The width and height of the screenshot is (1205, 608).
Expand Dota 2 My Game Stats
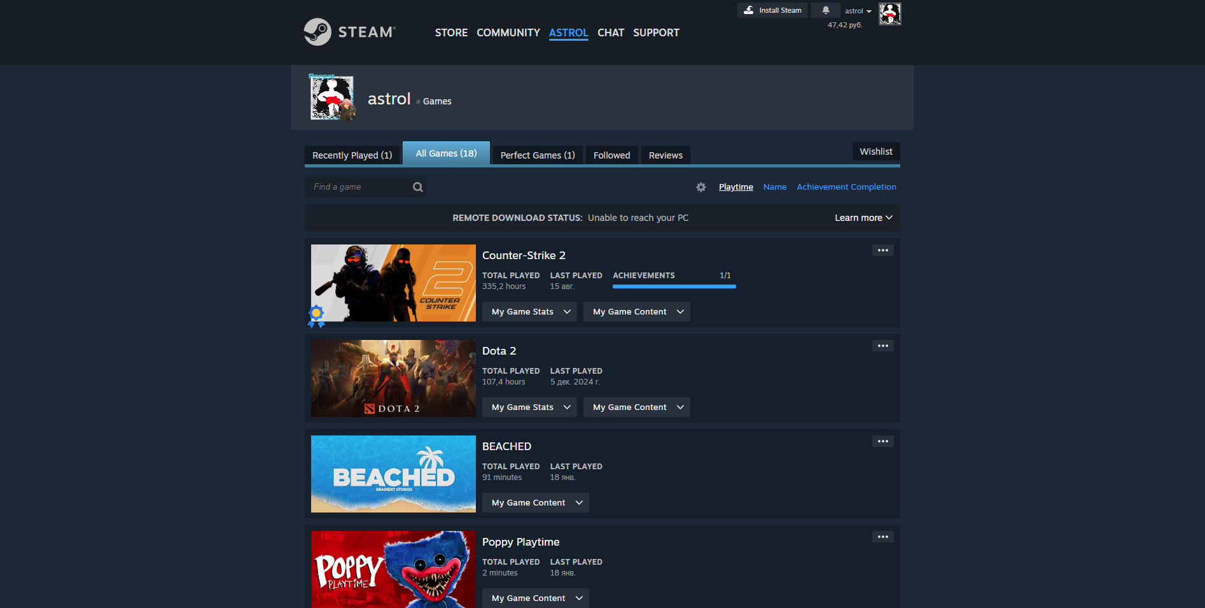(x=529, y=407)
